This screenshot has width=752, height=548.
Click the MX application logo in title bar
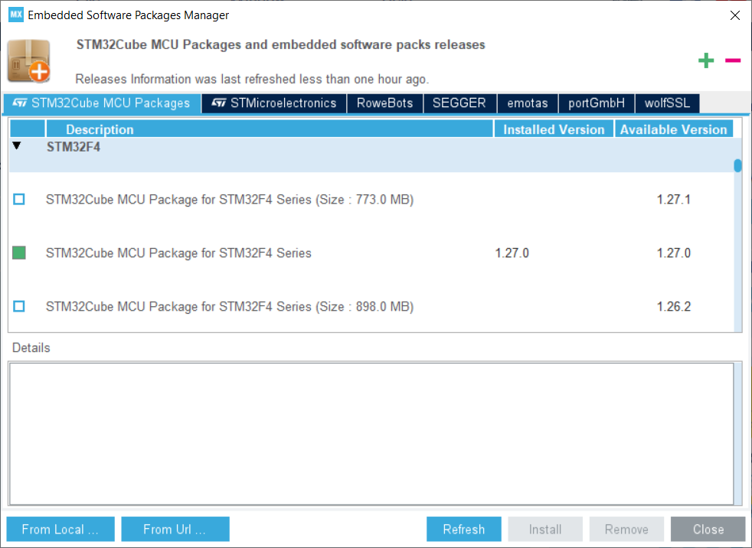[16, 15]
